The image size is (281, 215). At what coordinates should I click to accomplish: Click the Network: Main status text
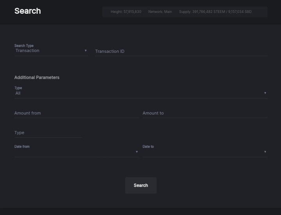pos(160,12)
